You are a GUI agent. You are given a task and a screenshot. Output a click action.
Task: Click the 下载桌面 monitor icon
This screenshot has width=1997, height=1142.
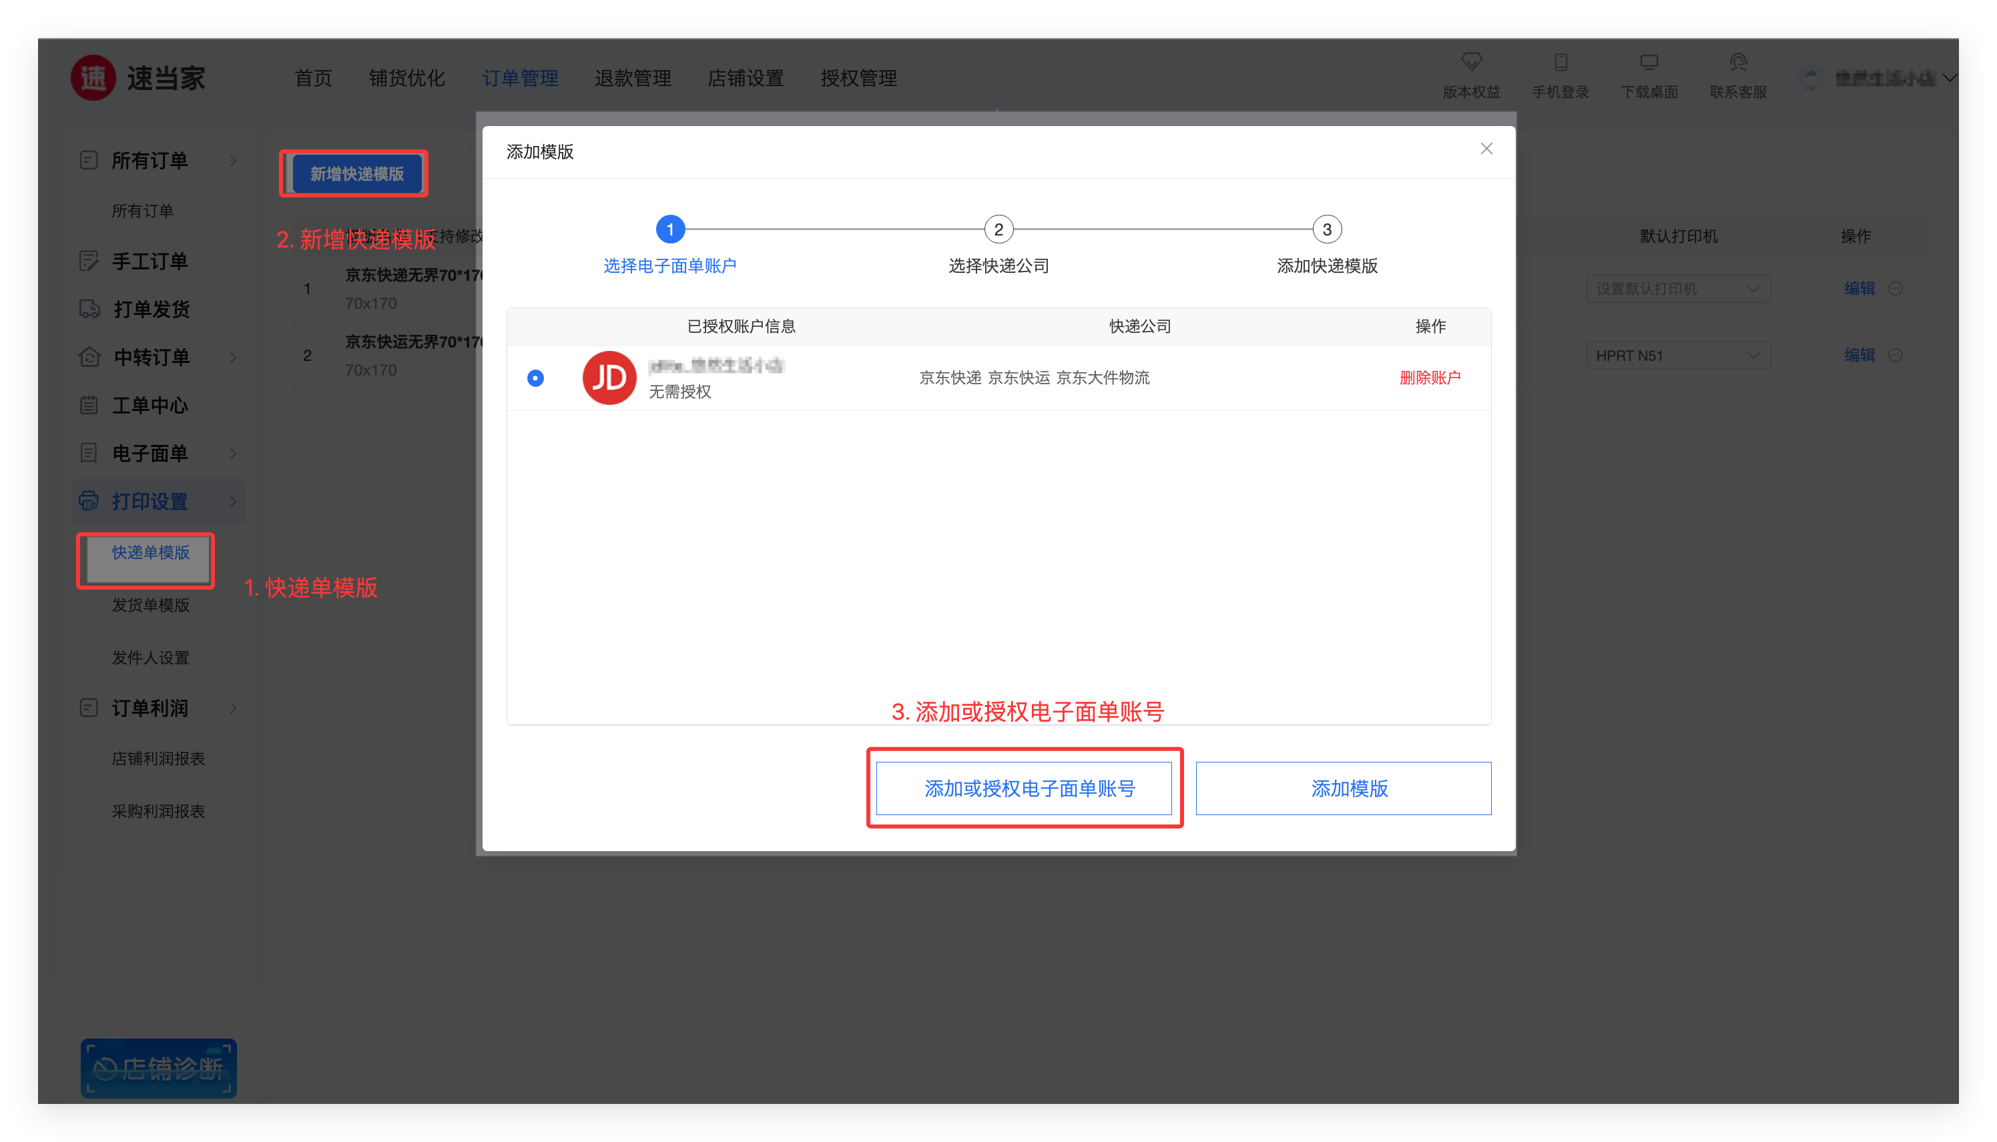click(1649, 62)
